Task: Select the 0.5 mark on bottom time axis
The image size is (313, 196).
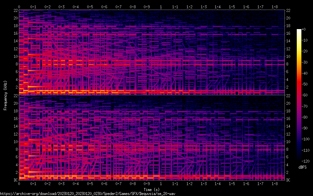Action: tap(90, 183)
